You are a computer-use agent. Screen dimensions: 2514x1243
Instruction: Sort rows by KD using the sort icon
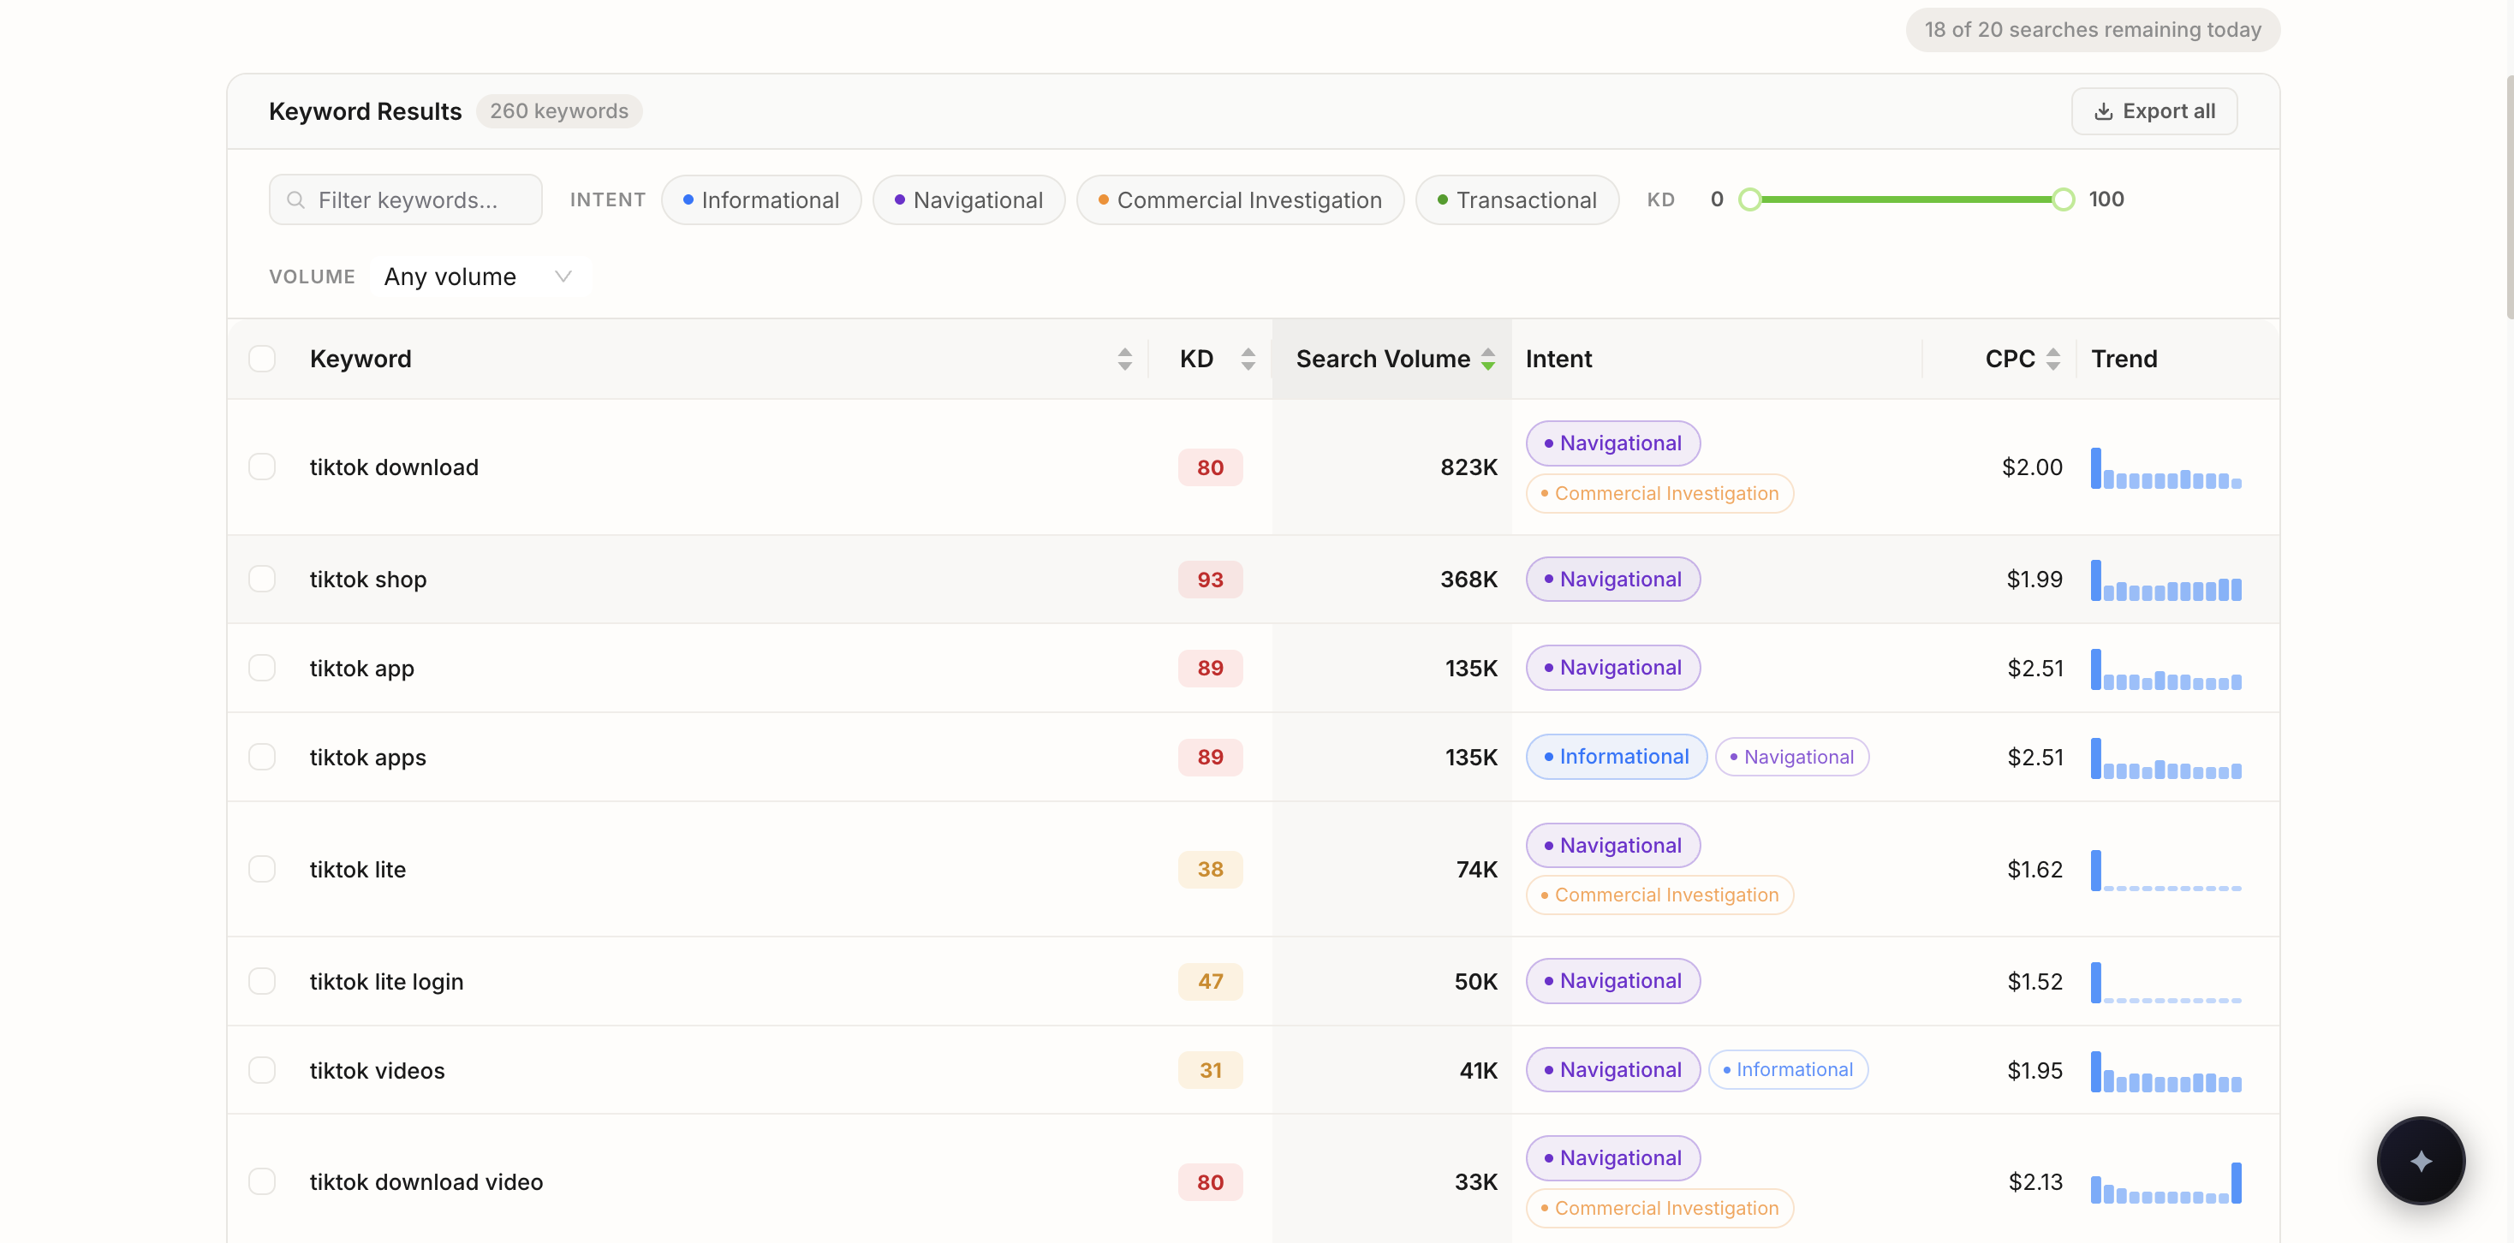tap(1248, 358)
